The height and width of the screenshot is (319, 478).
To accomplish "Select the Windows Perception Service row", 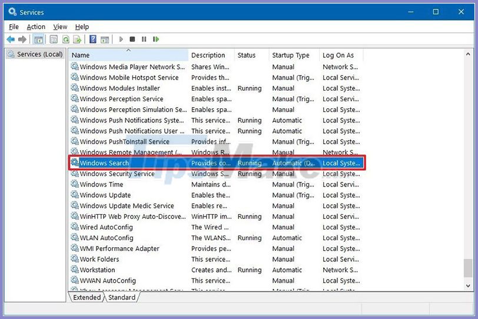I will point(216,99).
